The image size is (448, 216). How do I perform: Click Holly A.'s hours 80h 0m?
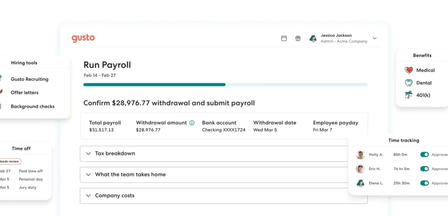click(400, 155)
